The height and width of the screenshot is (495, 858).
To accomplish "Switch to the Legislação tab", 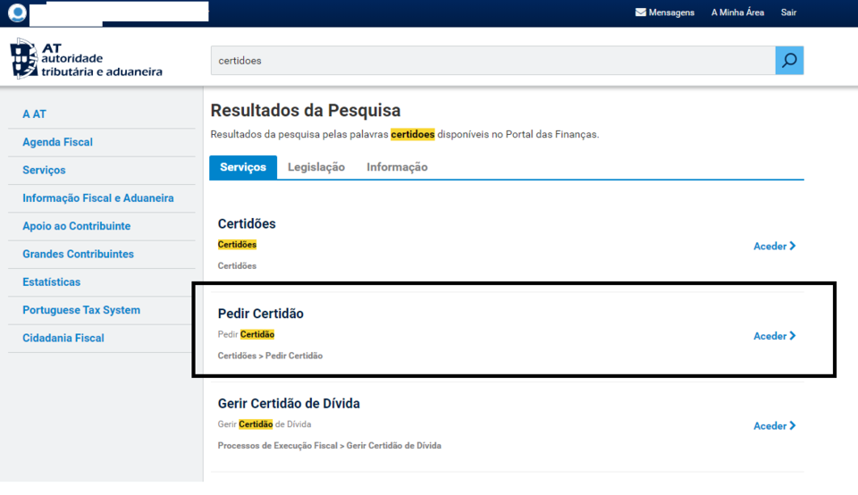I will click(x=315, y=167).
